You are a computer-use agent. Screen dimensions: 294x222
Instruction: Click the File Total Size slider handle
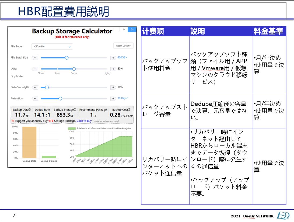point(66,58)
